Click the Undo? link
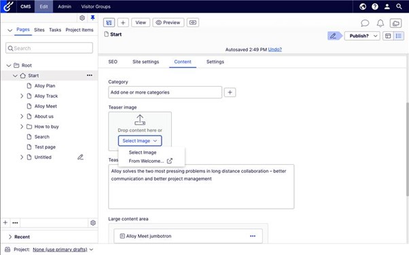The image size is (409, 255). coord(274,50)
